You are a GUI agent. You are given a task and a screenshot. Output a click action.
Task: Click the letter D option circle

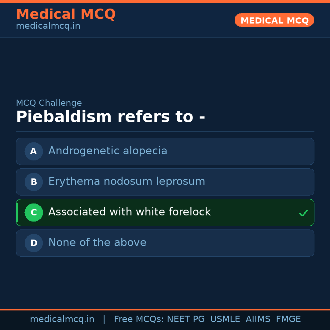pyautogui.click(x=34, y=243)
